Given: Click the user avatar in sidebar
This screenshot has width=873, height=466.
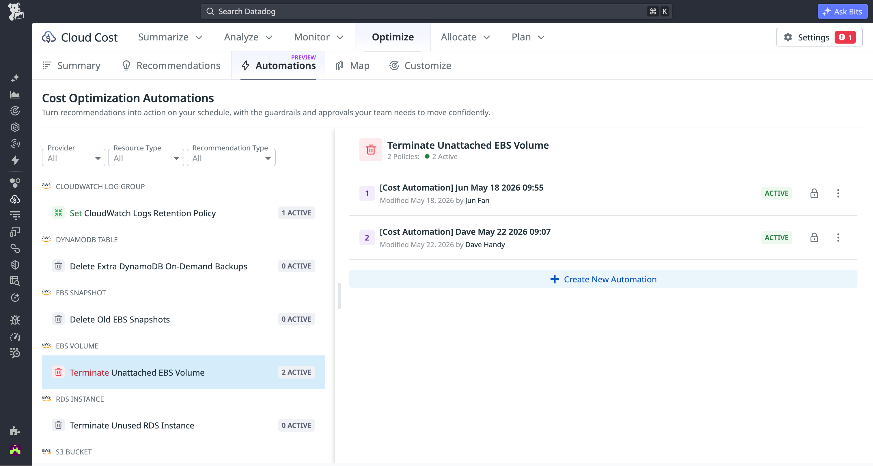Looking at the screenshot, I should (15, 450).
